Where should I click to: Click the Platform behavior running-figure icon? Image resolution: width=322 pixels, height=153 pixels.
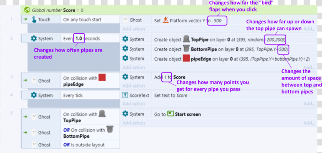point(166,20)
